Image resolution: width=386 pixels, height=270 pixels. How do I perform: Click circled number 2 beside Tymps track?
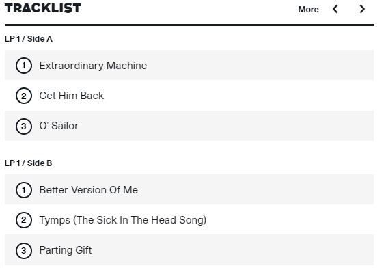[x=24, y=220]
